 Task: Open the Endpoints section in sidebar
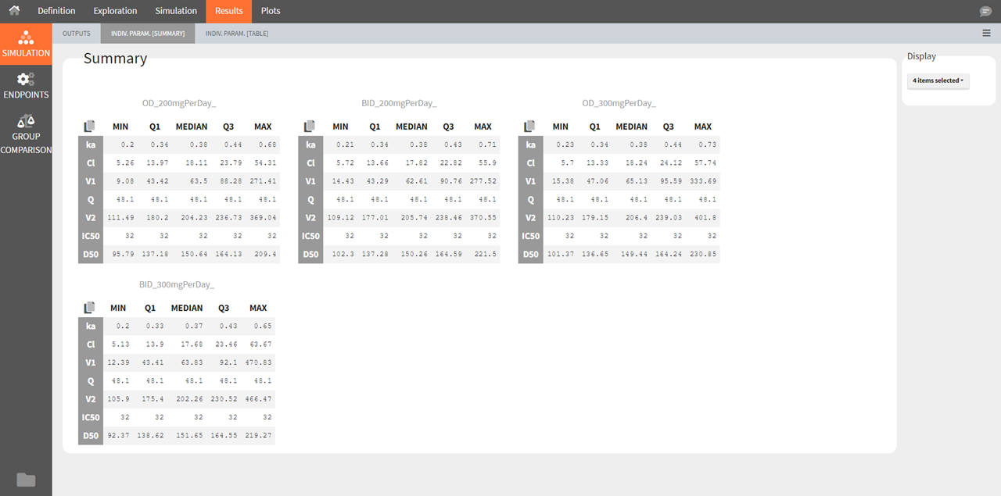26,85
